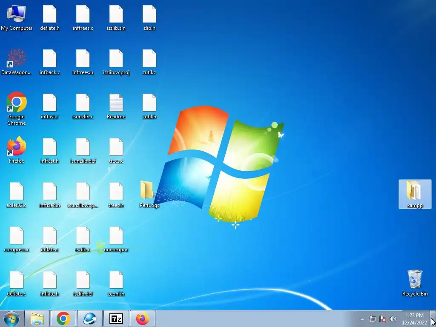Select the isunzlib.def file icon
The width and height of the screenshot is (436, 327).
point(83,150)
